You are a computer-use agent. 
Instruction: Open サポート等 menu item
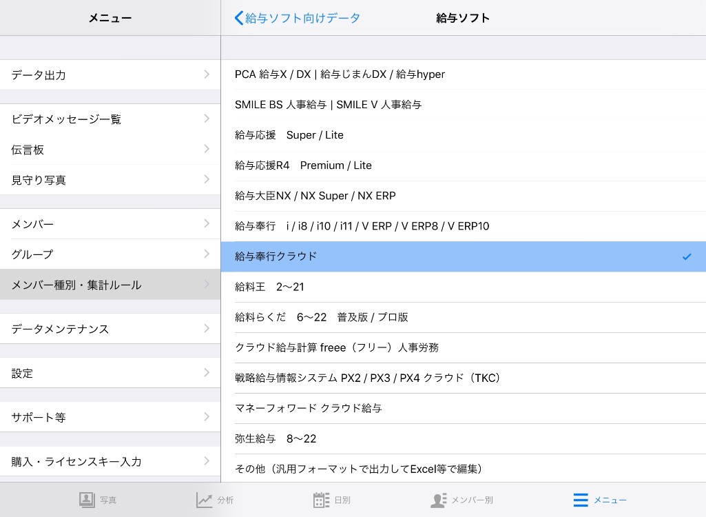[x=110, y=417]
